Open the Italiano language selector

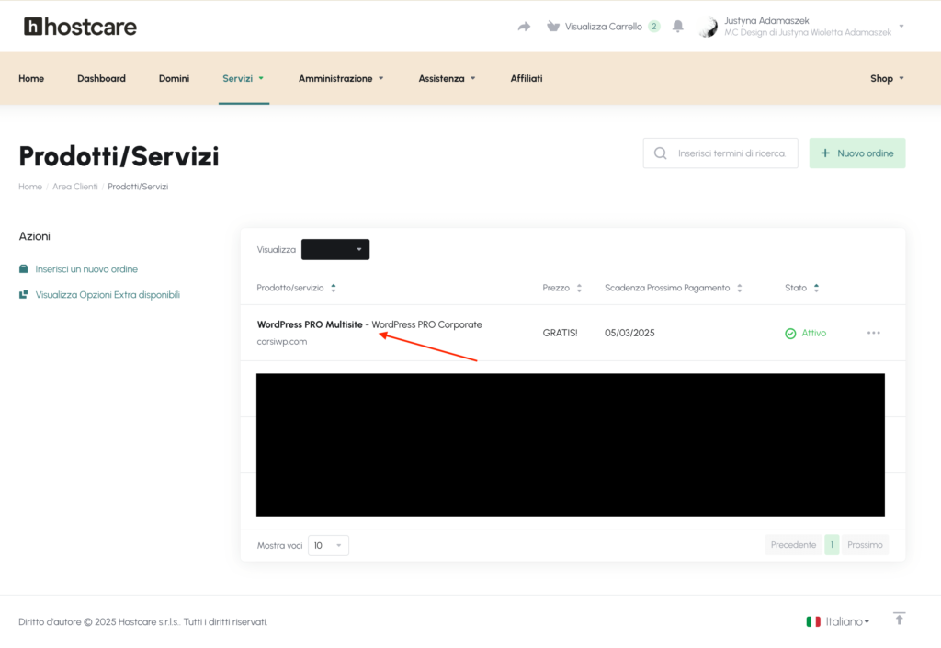tap(847, 621)
